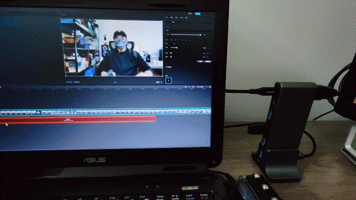Viewport: 356px width, 200px height.
Task: Select the red audio clip on the timeline
Action: [x=78, y=119]
